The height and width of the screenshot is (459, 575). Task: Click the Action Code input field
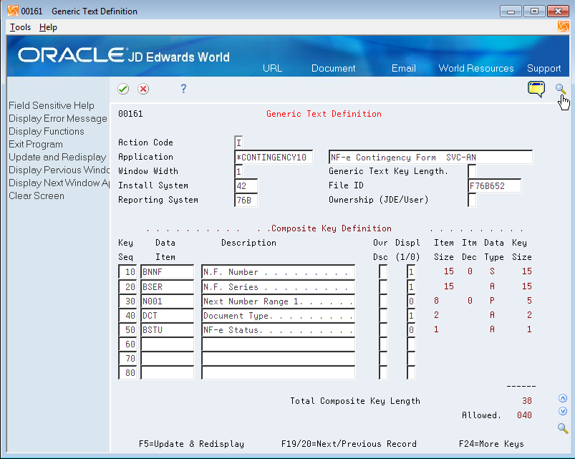pos(238,142)
